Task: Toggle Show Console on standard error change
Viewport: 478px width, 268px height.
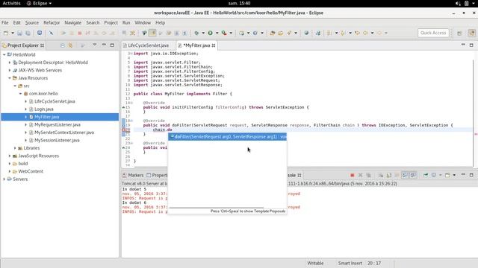Action: point(413,176)
